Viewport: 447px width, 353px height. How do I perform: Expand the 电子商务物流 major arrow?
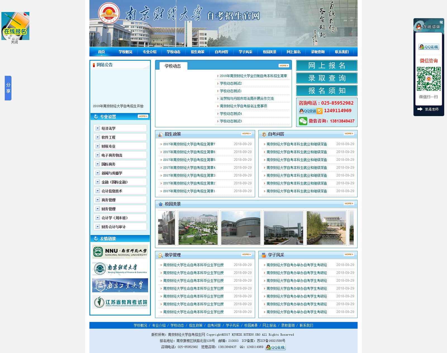click(x=98, y=155)
